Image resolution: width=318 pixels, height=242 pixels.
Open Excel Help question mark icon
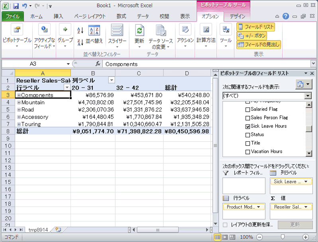pyautogui.click(x=286, y=16)
